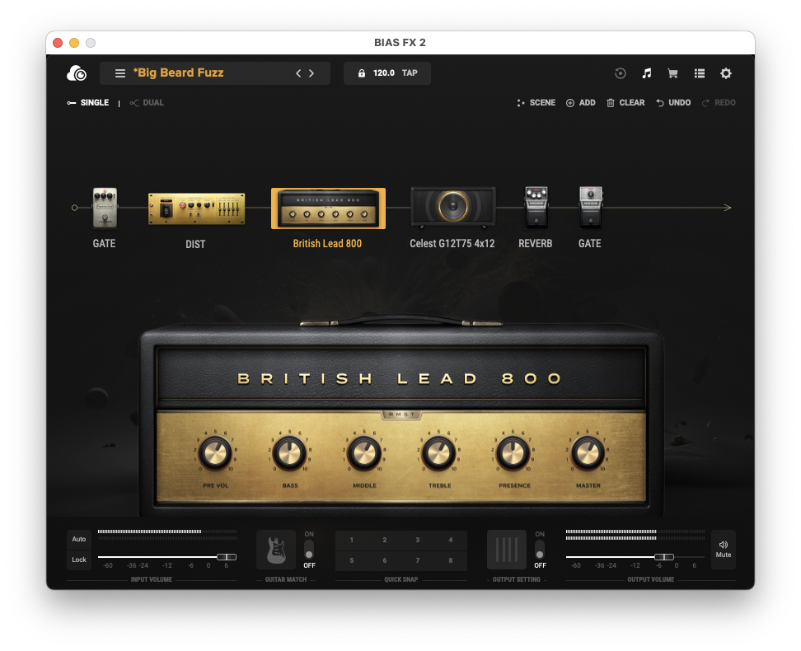Go to the previous preset
This screenshot has height=651, width=801.
(298, 73)
